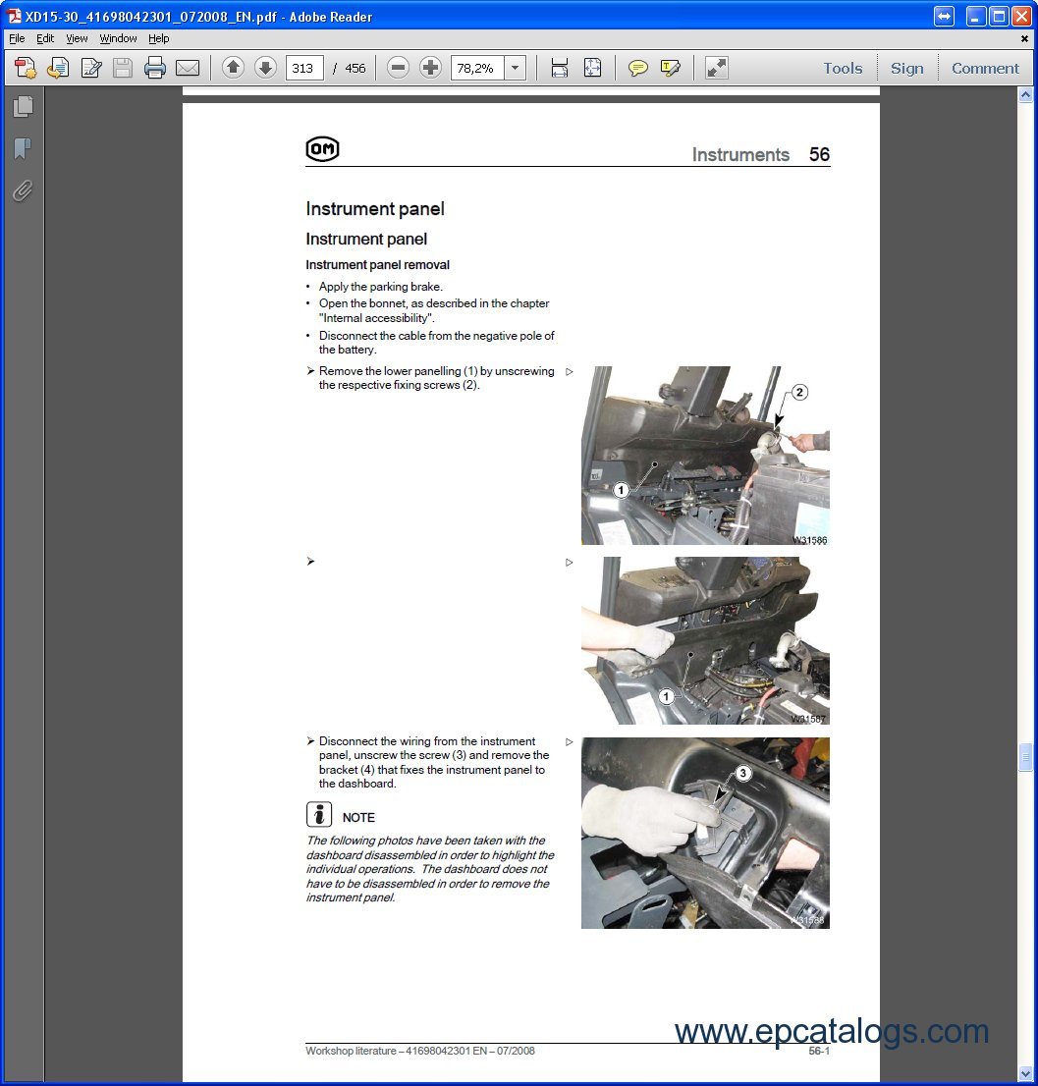Click the total page count "456"
1038x1086 pixels.
pos(355,68)
